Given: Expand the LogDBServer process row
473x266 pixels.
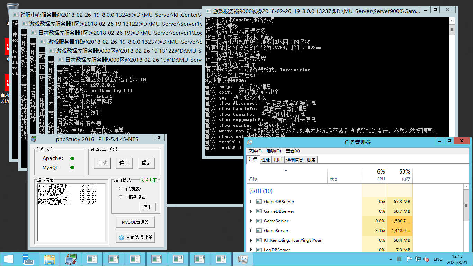Looking at the screenshot, I should pos(251,250).
